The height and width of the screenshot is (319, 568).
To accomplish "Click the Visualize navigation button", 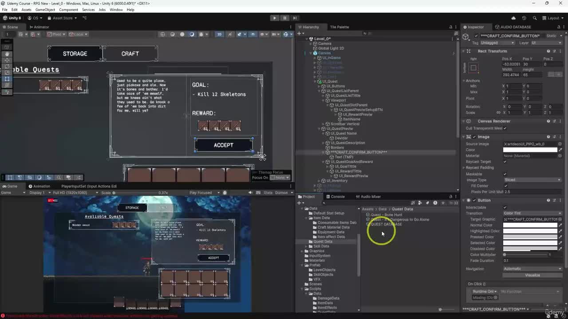I will point(532,275).
